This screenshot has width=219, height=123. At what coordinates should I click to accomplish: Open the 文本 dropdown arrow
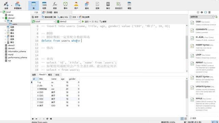(x=78, y=17)
